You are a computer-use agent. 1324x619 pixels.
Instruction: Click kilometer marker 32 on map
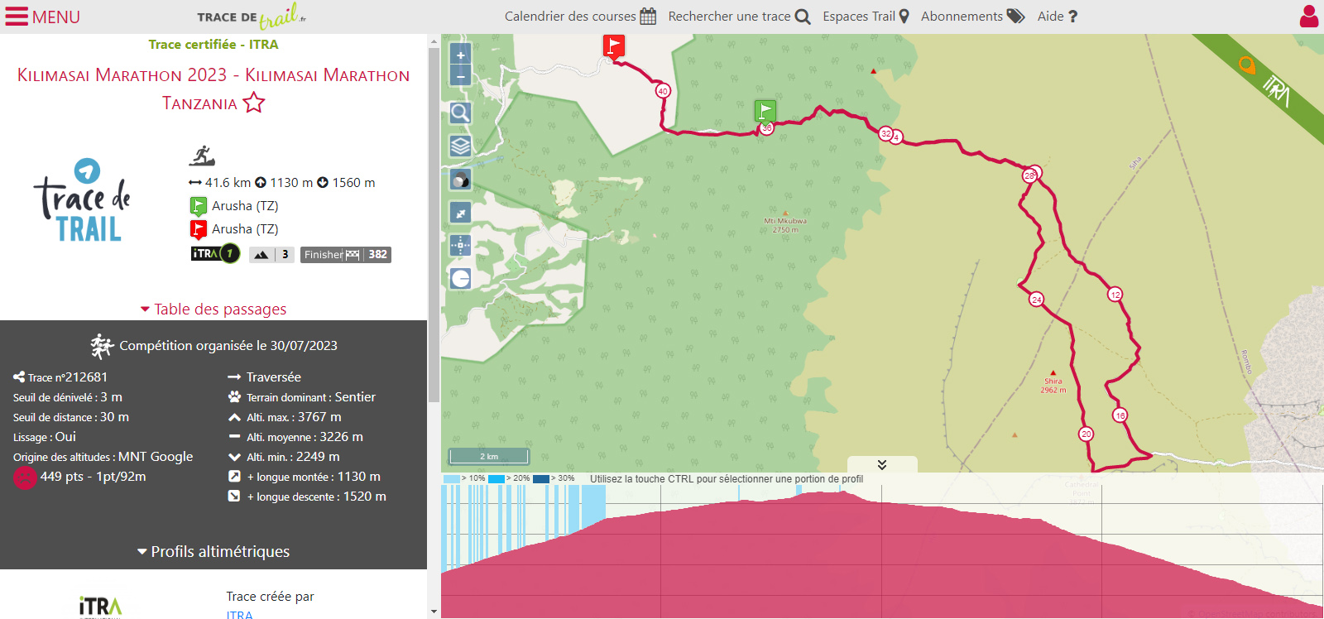[x=886, y=133]
